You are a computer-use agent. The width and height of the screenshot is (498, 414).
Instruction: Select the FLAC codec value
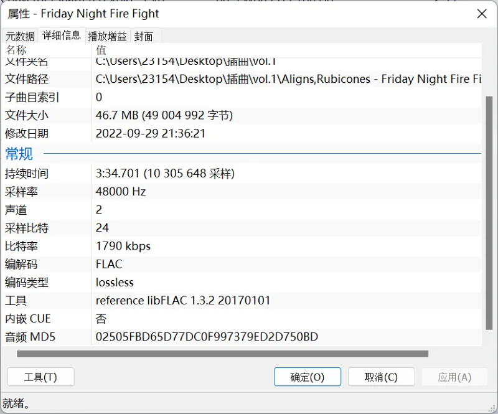point(109,264)
